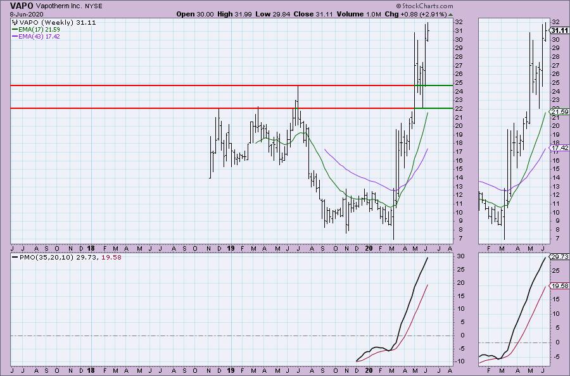Click the green support segment at 25
Image resolution: width=570 pixels, height=376 pixels.
coord(434,85)
